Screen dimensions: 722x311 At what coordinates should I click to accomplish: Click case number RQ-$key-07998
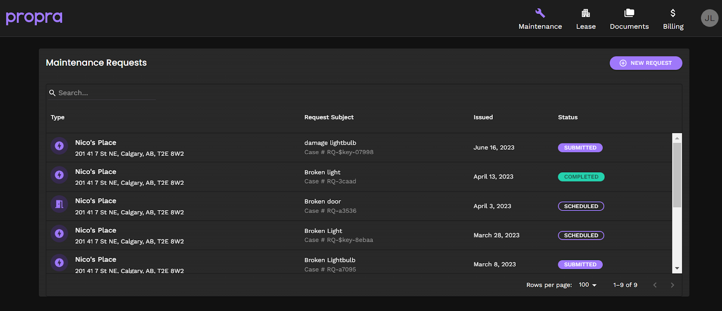click(350, 152)
